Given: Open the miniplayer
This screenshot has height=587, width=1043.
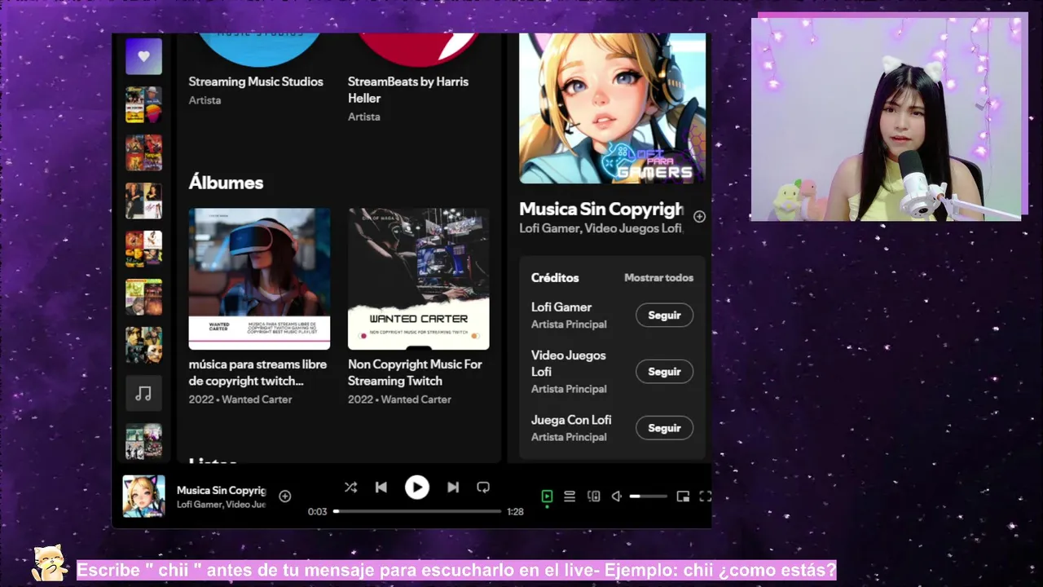Looking at the screenshot, I should point(683,496).
